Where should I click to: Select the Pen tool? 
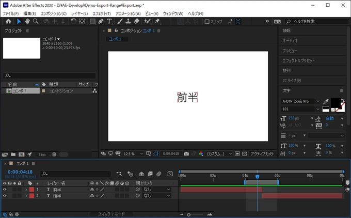(101, 21)
